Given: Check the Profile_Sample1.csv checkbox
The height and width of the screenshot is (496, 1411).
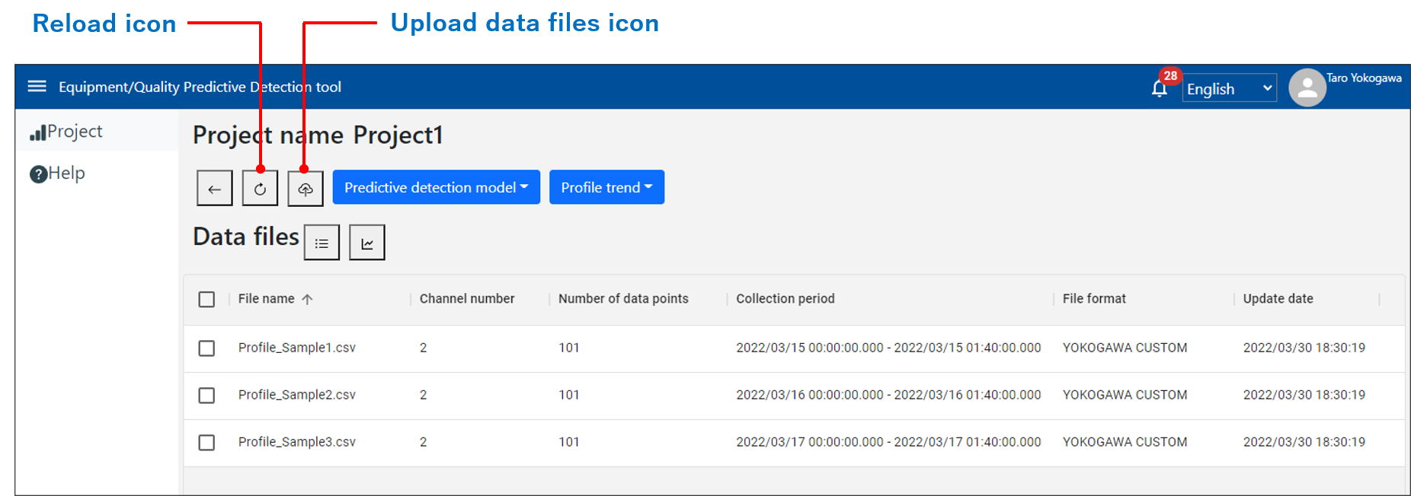Looking at the screenshot, I should (206, 348).
